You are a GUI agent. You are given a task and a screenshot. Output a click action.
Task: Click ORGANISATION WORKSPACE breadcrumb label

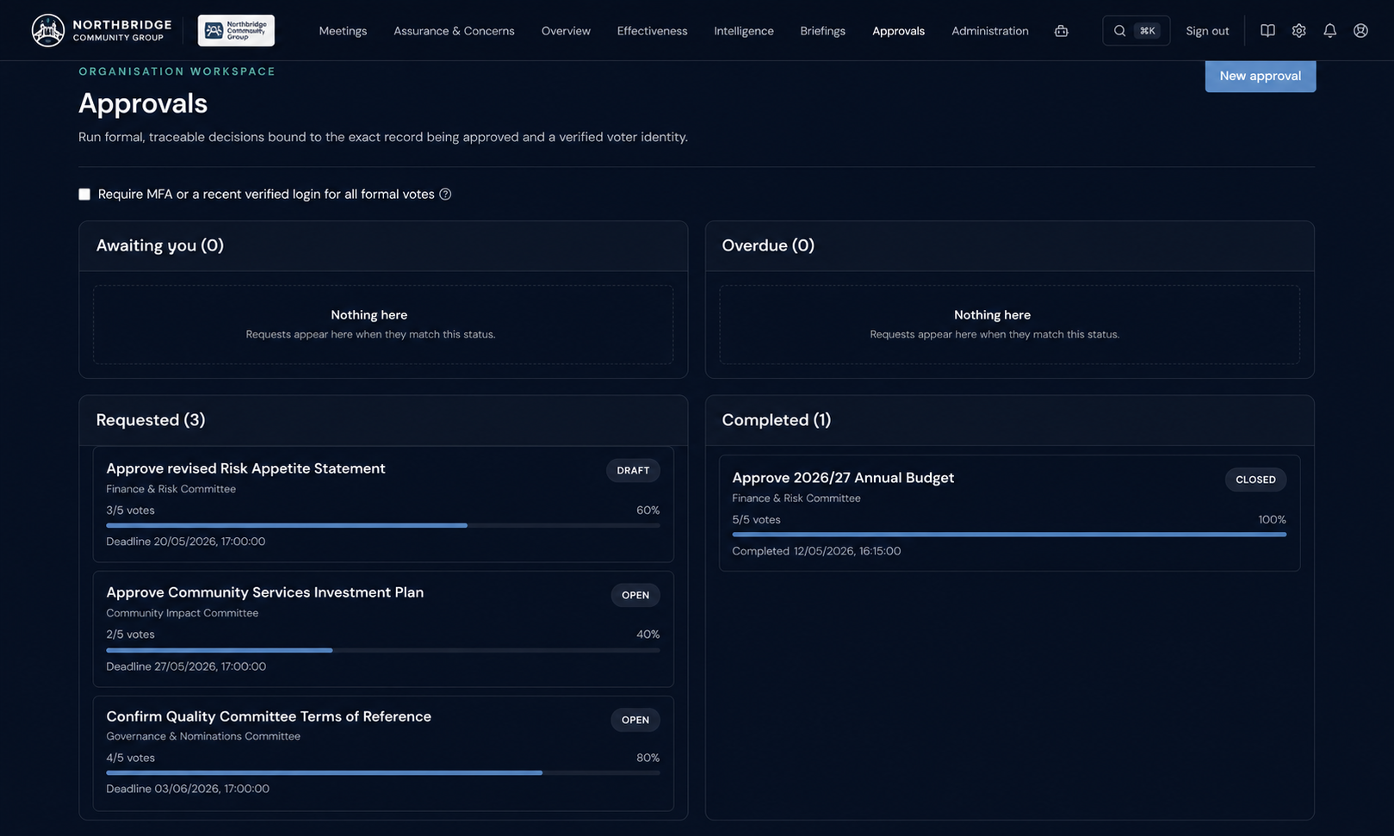tap(177, 71)
